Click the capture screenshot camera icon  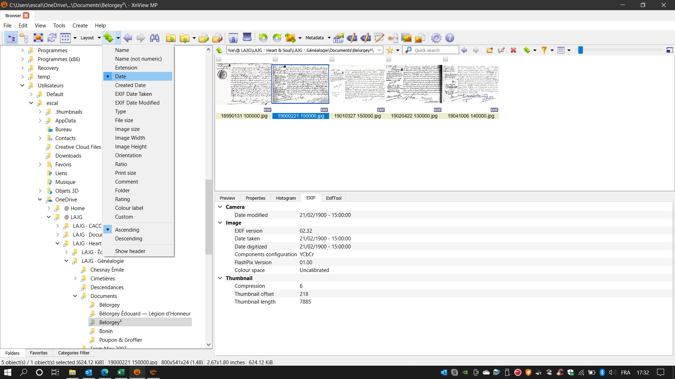click(233, 38)
